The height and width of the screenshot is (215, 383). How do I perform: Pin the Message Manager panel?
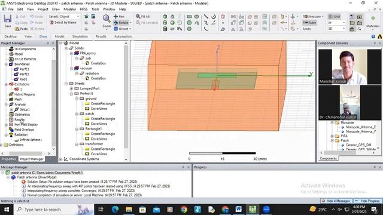tap(183, 167)
